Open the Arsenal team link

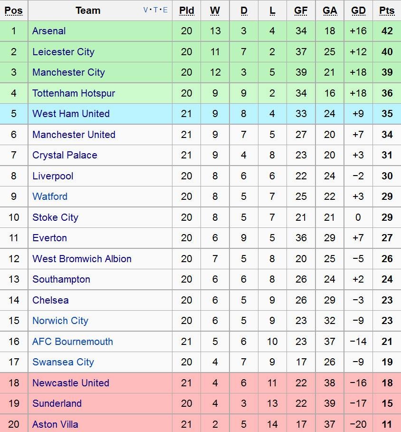(x=49, y=31)
